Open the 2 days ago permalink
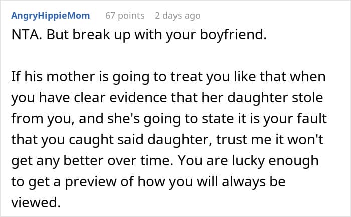 coord(177,16)
